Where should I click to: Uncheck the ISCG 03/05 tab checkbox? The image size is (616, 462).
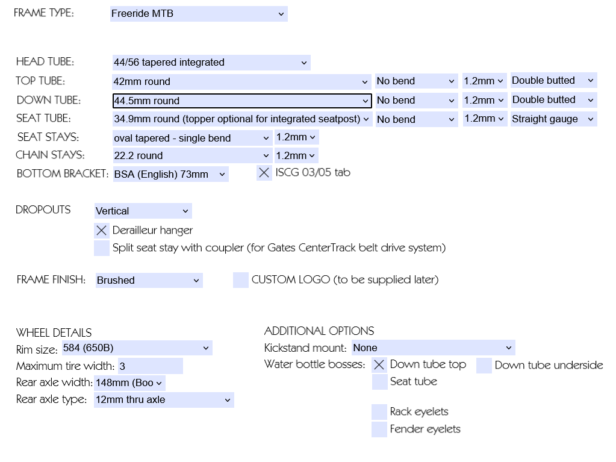(264, 173)
